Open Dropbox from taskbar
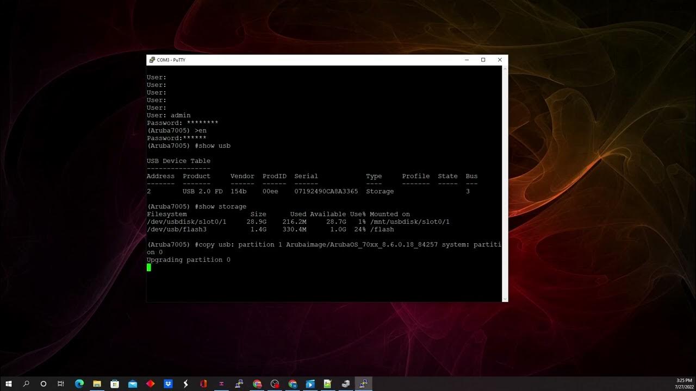The height and width of the screenshot is (391, 696). tap(168, 384)
